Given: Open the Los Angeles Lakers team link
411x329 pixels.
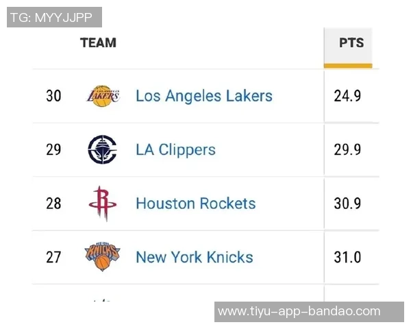Looking at the screenshot, I should 203,96.
